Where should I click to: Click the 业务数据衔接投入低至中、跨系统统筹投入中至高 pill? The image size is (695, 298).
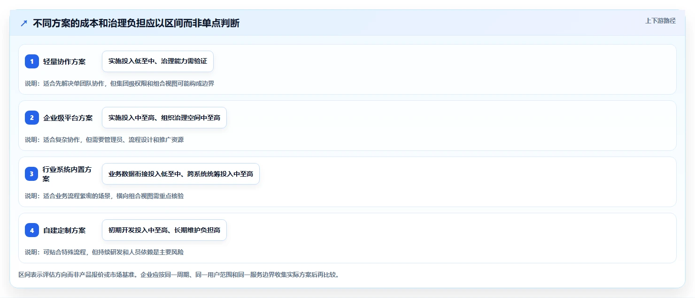coord(181,174)
